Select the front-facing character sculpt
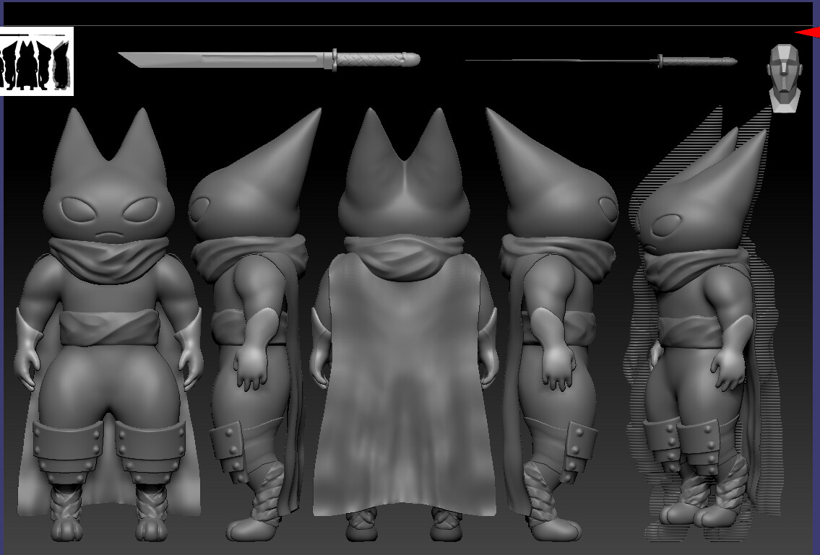 [x=105, y=325]
